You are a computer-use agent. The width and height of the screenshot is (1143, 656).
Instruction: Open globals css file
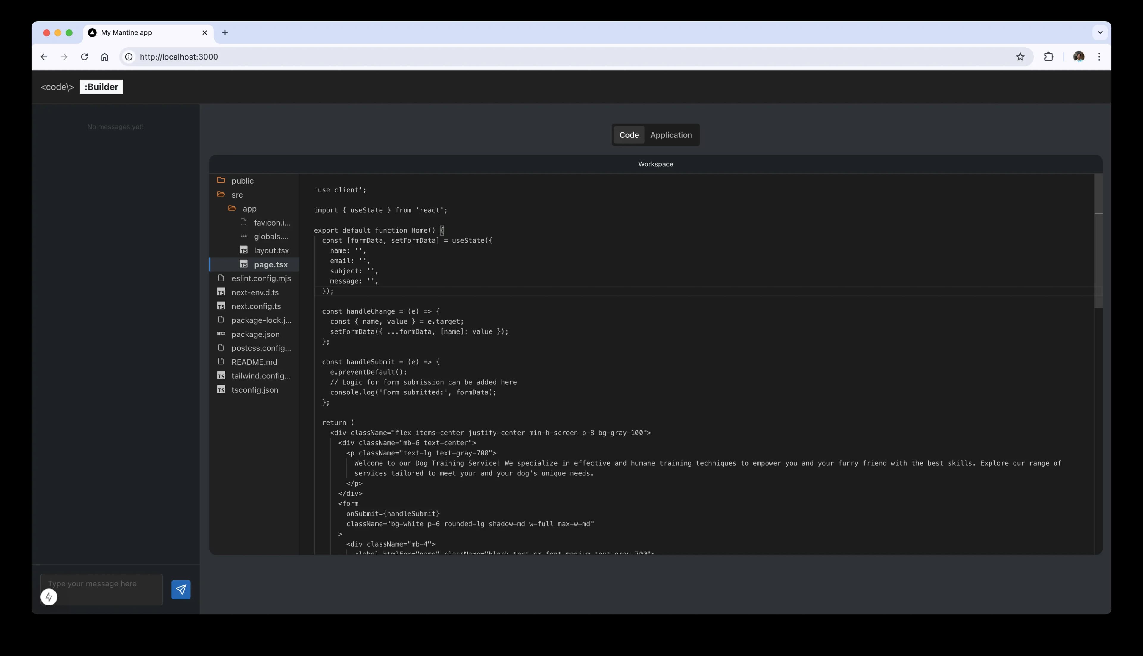click(254, 237)
